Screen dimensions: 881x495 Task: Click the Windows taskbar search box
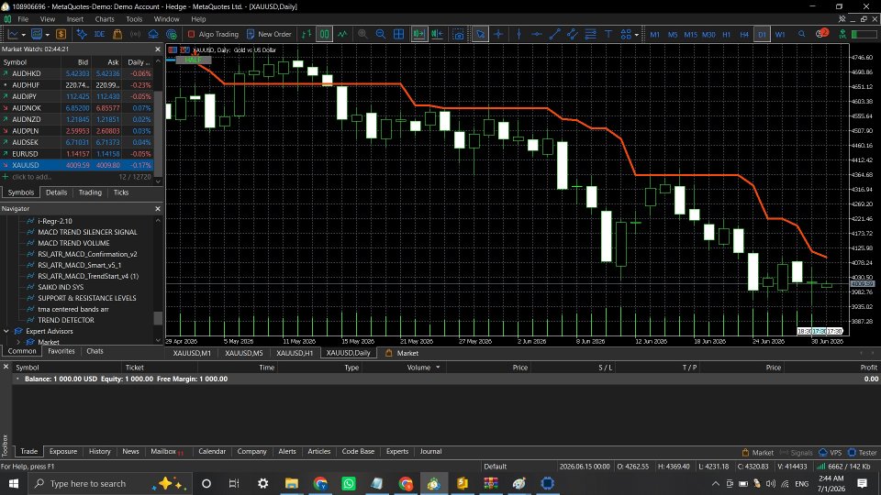109,483
